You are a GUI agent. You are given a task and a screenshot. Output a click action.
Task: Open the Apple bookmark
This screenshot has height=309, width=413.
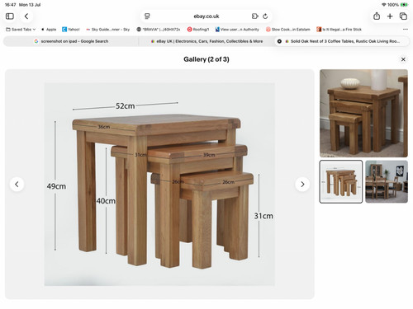49,30
